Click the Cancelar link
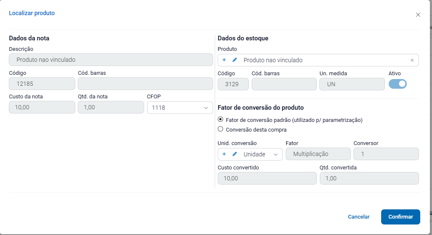The width and height of the screenshot is (432, 235). click(358, 217)
